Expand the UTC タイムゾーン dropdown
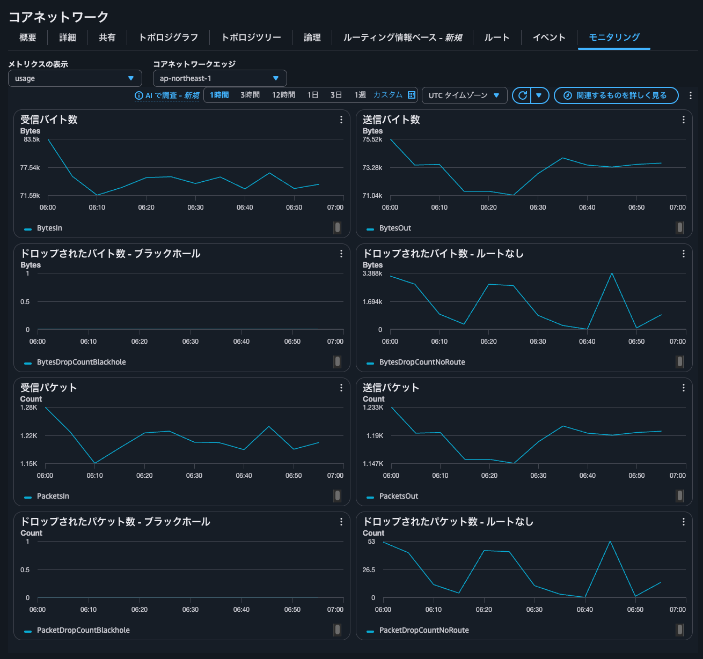Screen dimensions: 703x659 464,95
